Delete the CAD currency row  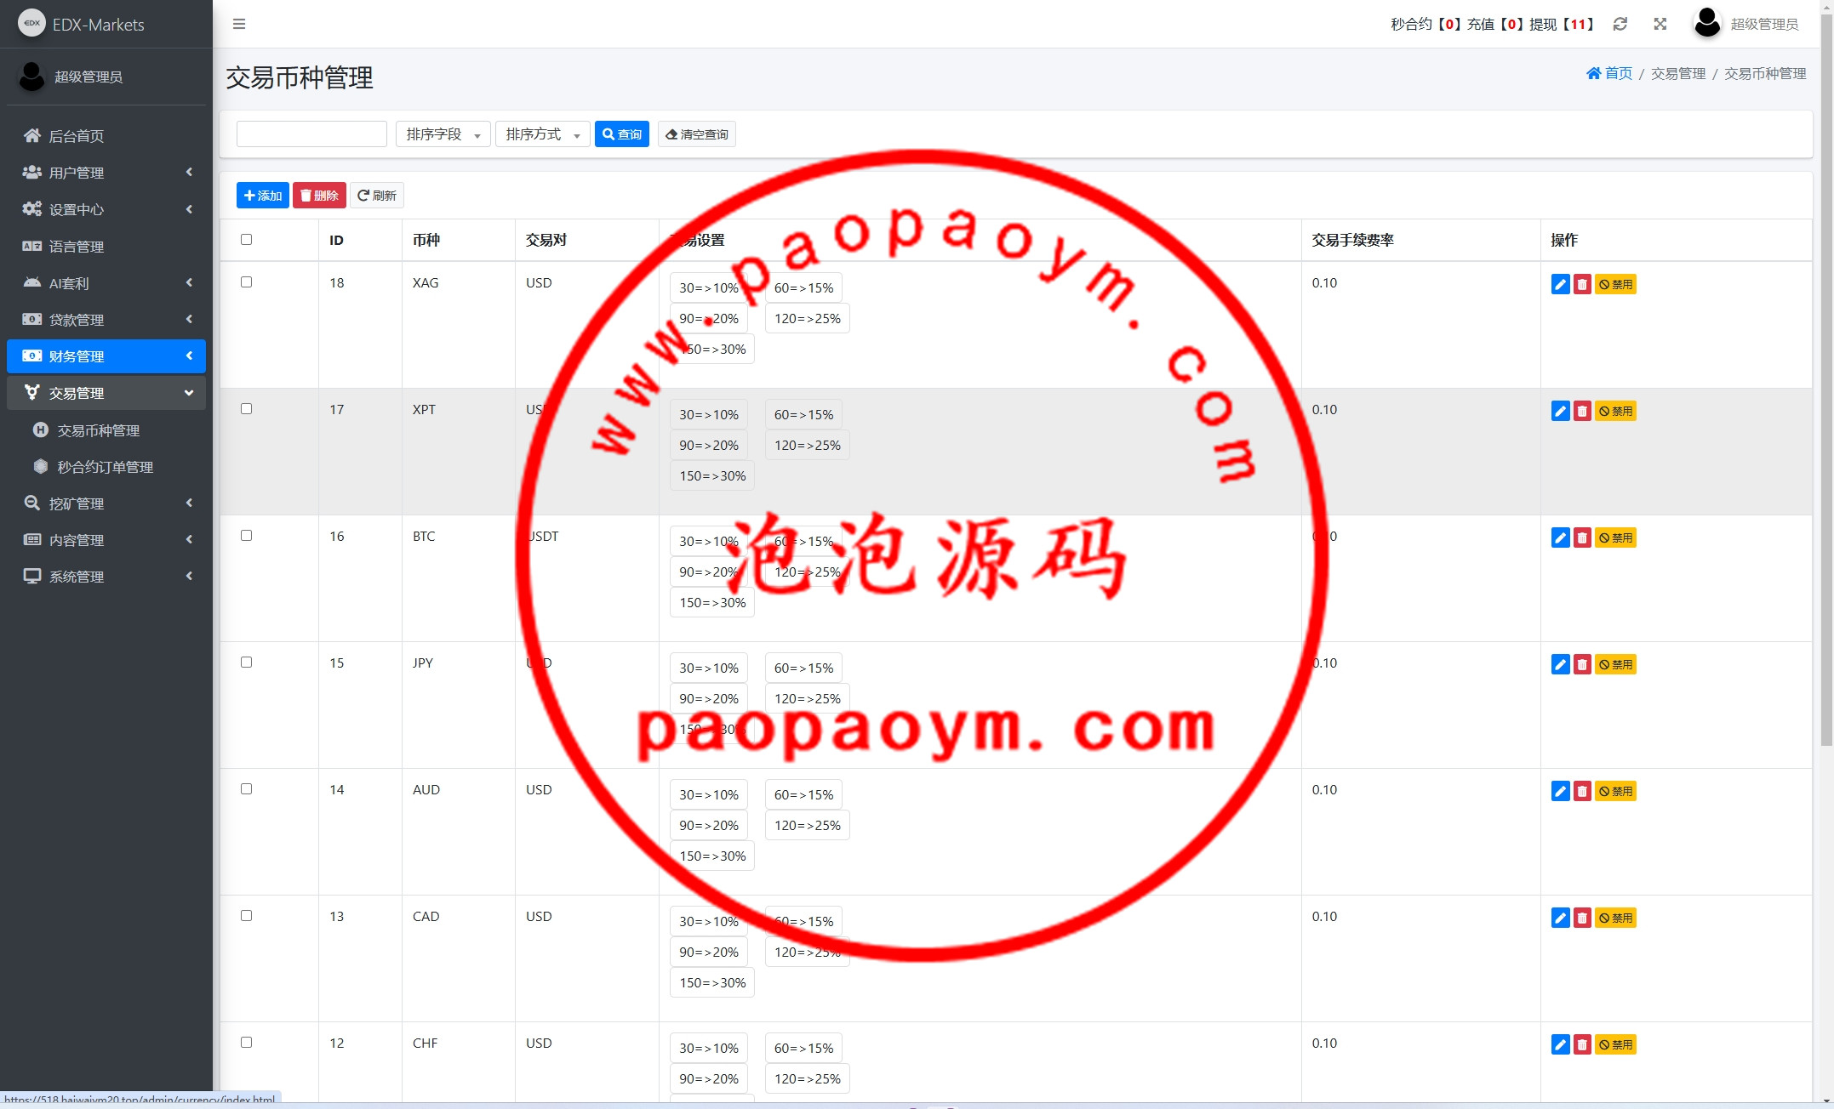1582,918
